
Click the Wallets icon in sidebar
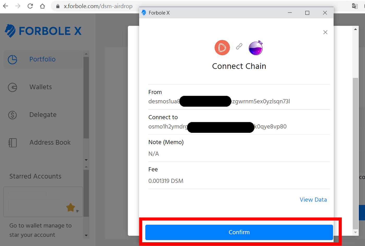13,87
